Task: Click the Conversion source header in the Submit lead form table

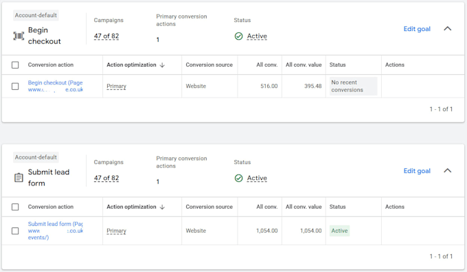Action: [x=209, y=207]
